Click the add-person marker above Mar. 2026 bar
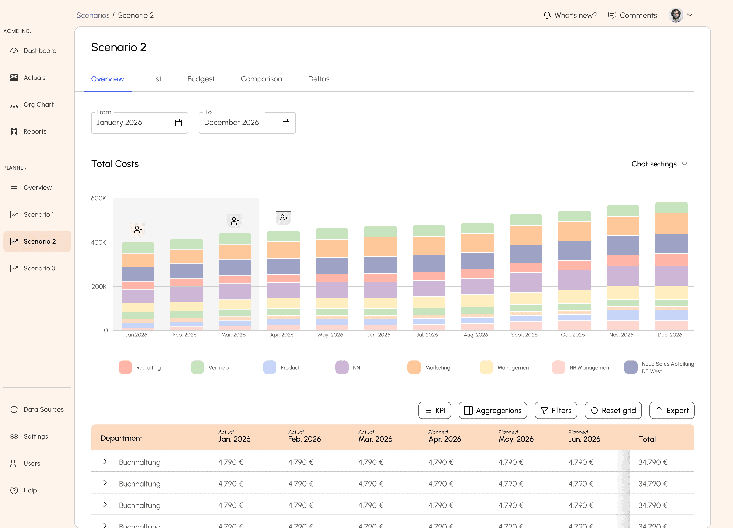 coord(235,221)
